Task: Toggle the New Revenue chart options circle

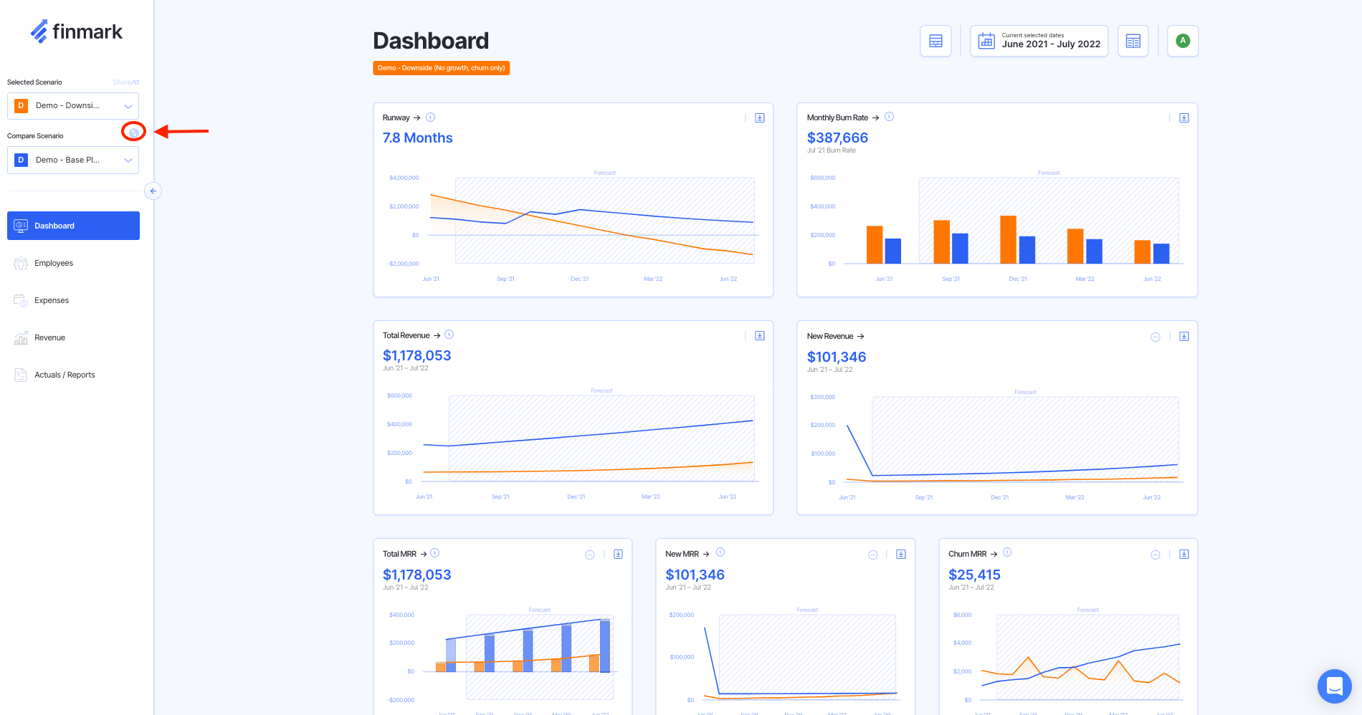Action: [x=1155, y=337]
